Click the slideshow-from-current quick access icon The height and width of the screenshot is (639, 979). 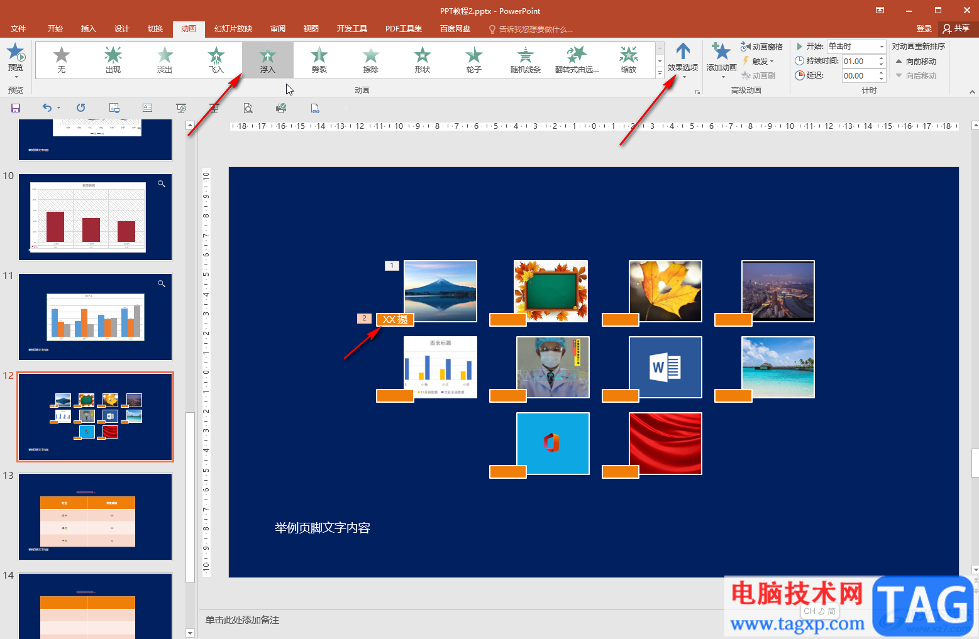[181, 108]
